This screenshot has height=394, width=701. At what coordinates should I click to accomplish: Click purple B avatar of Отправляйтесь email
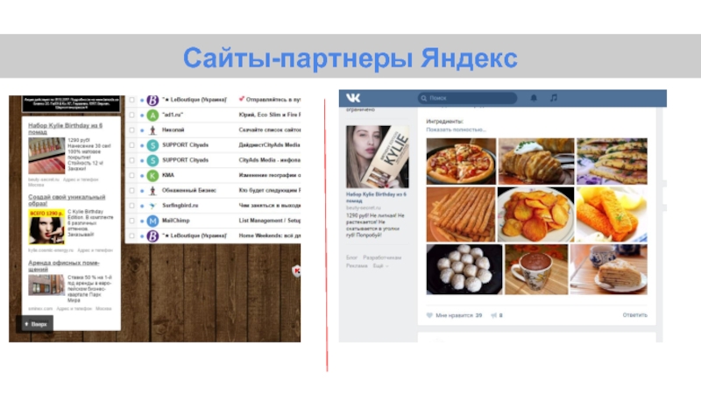[152, 100]
